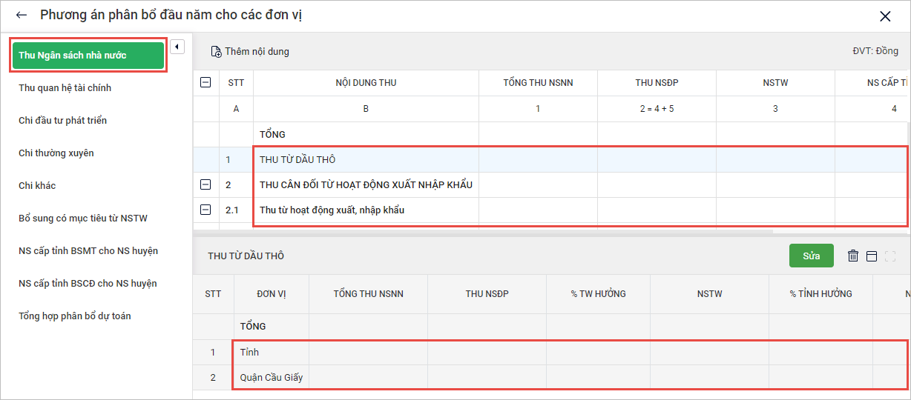Close the allocation plan dialog
Viewport: 911px width, 400px height.
point(885,16)
